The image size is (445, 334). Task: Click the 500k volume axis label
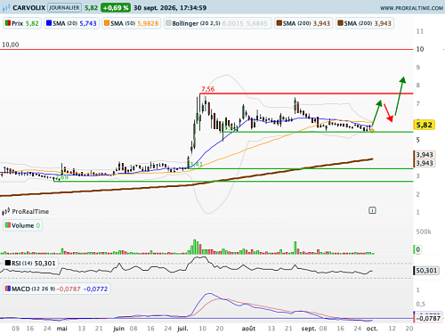pos(424,232)
